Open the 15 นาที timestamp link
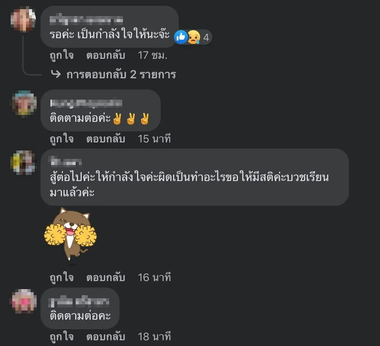The image size is (380, 346). (154, 139)
